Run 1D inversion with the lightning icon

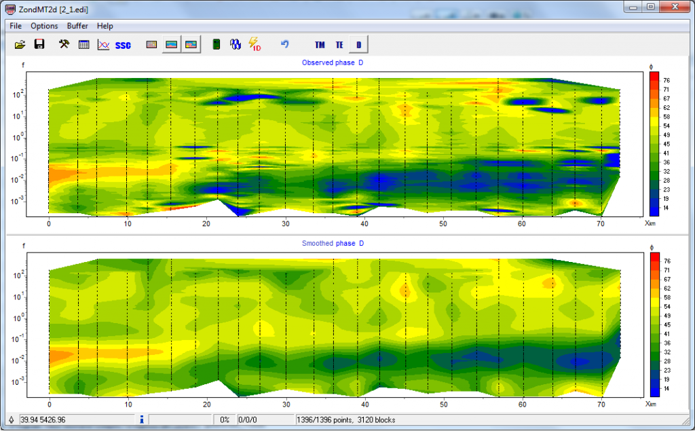coord(255,45)
